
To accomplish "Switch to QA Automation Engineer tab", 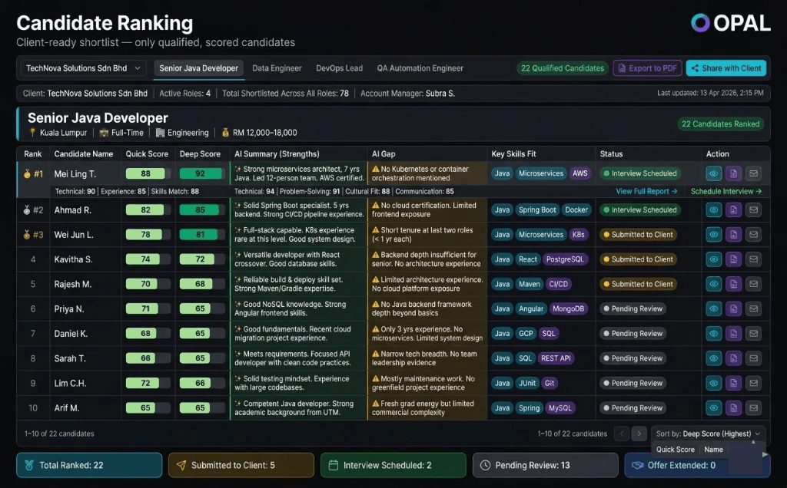I will 420,68.
